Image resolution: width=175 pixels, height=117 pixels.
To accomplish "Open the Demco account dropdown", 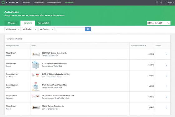I will click(x=170, y=2).
